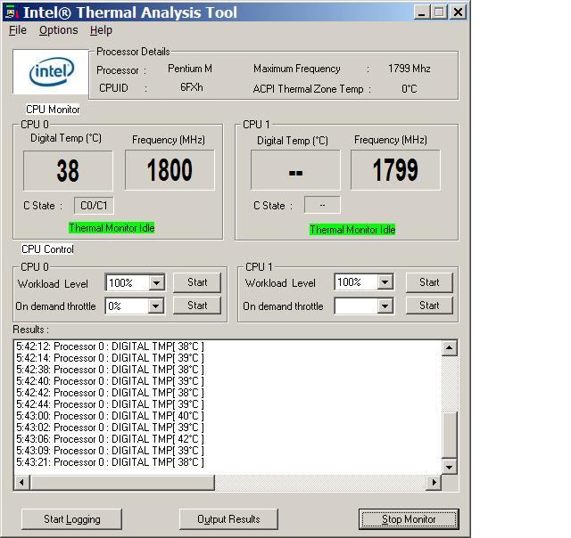Select log entry at 5:42:14
Screen dimensions: 571x538
(110, 358)
